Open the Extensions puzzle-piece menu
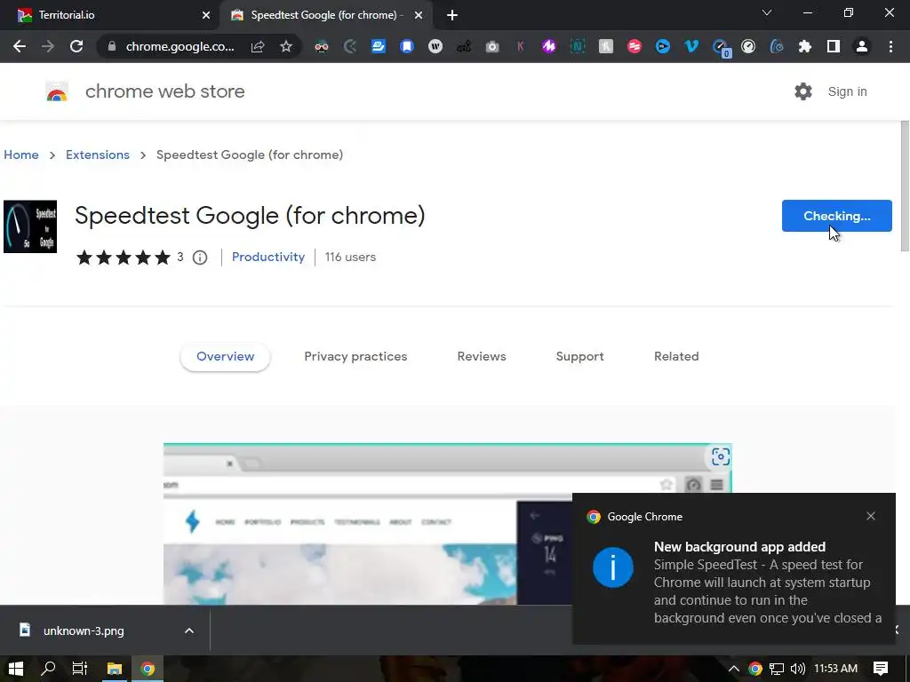This screenshot has width=910, height=682. (805, 46)
